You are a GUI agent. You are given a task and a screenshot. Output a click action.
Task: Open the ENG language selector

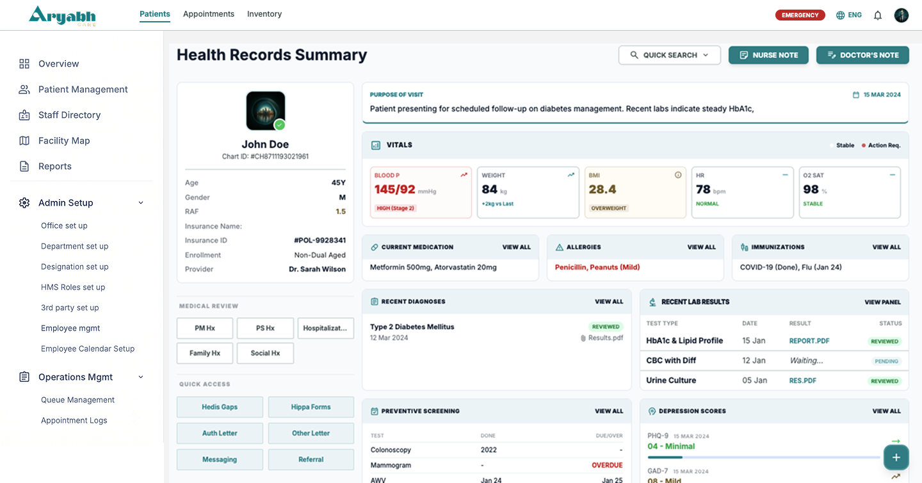(x=849, y=15)
